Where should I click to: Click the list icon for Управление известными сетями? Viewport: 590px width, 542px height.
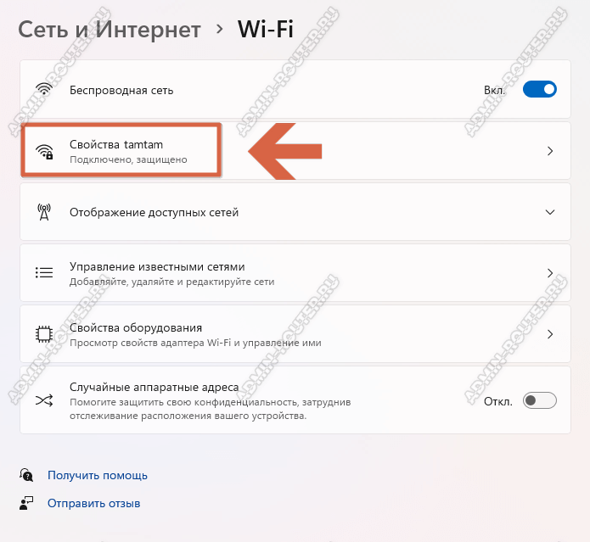click(x=44, y=272)
